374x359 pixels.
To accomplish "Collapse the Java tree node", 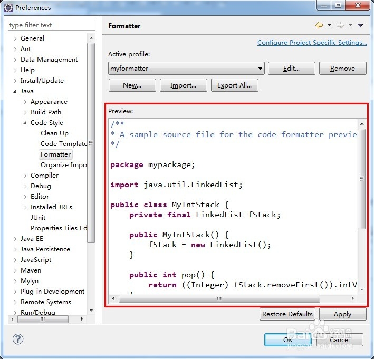I will tap(15, 91).
